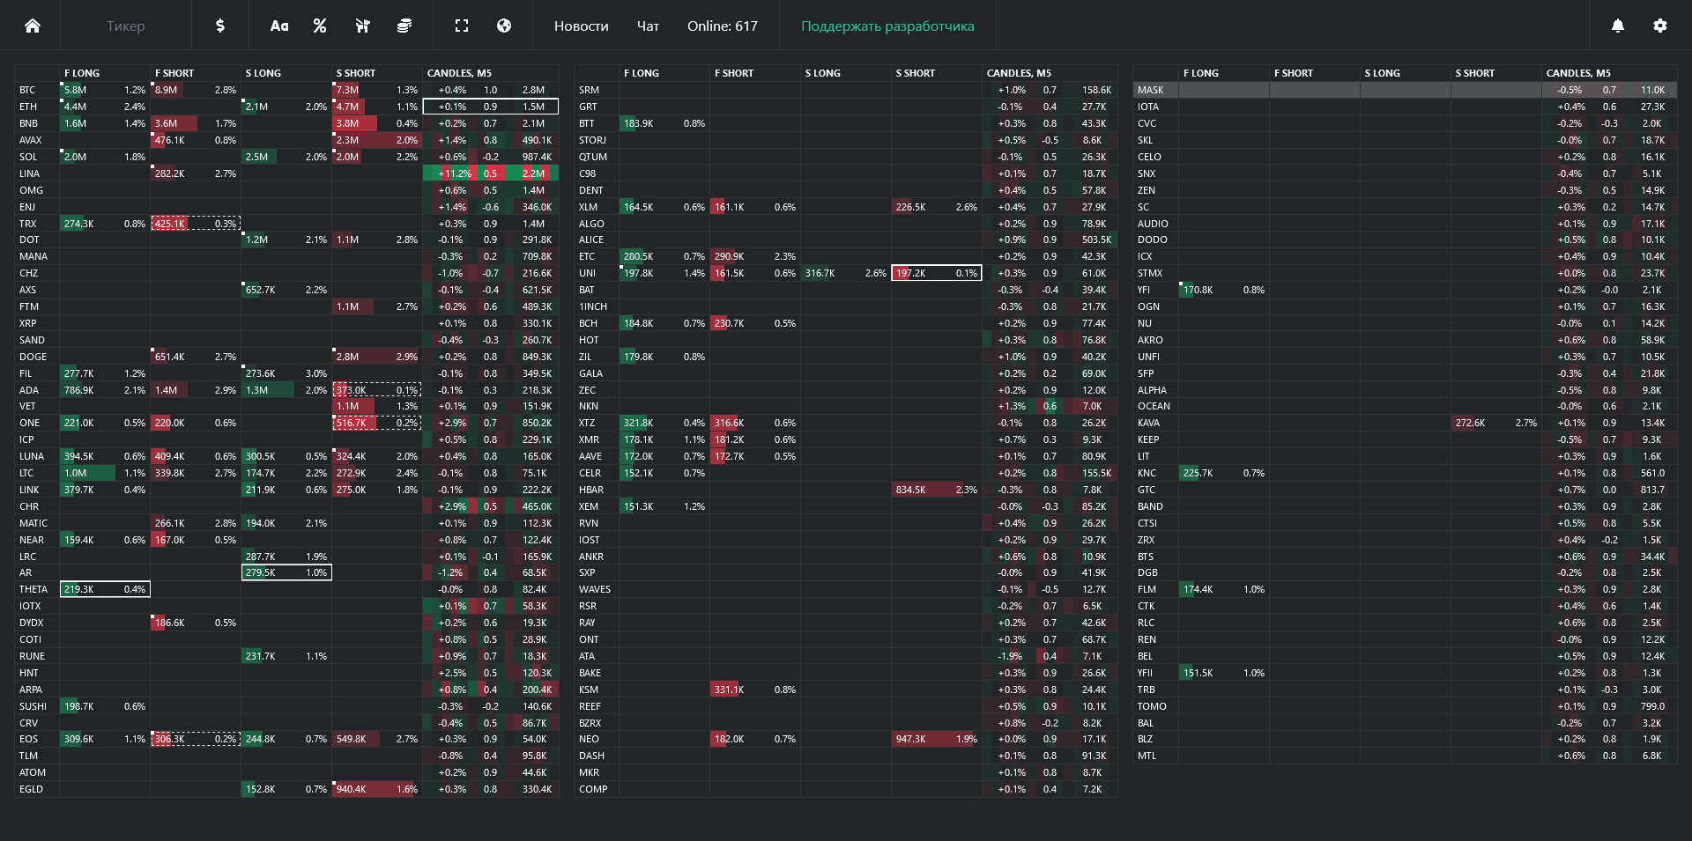Click EOS dashed F SHORT 306.3K cell
This screenshot has width=1692, height=841.
click(196, 739)
